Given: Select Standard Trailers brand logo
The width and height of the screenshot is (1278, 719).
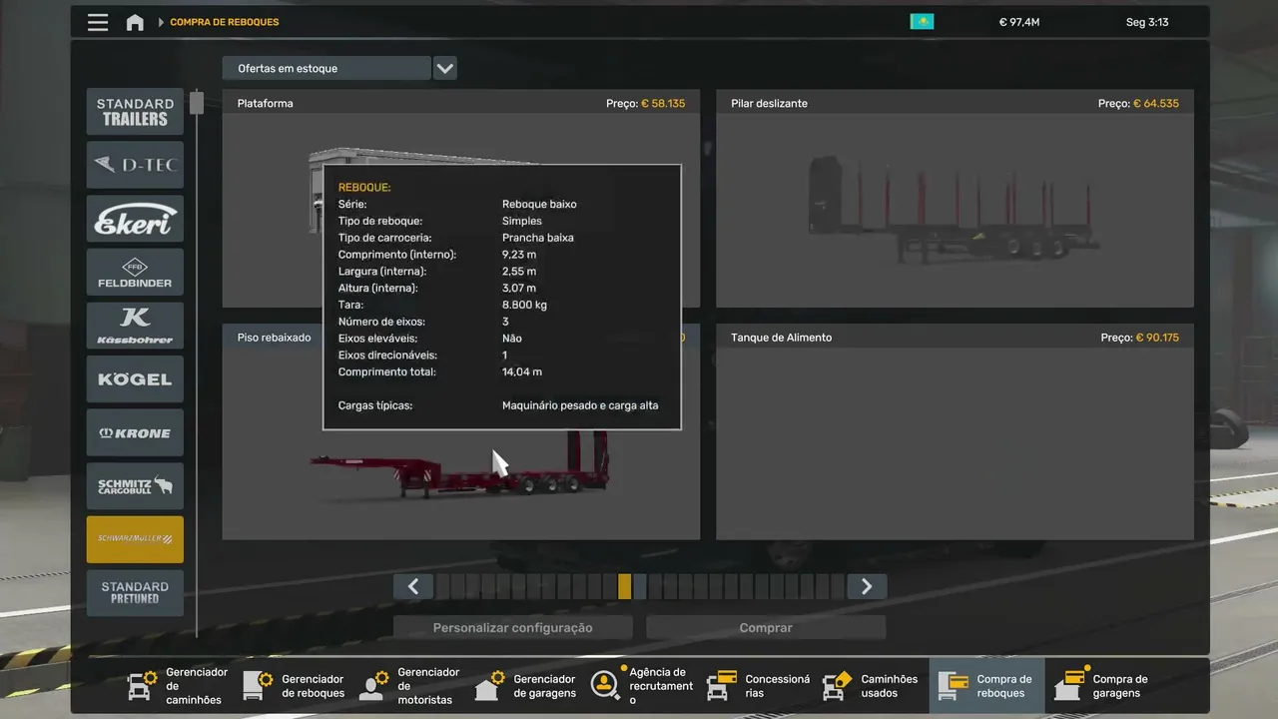Looking at the screenshot, I should pyautogui.click(x=135, y=112).
